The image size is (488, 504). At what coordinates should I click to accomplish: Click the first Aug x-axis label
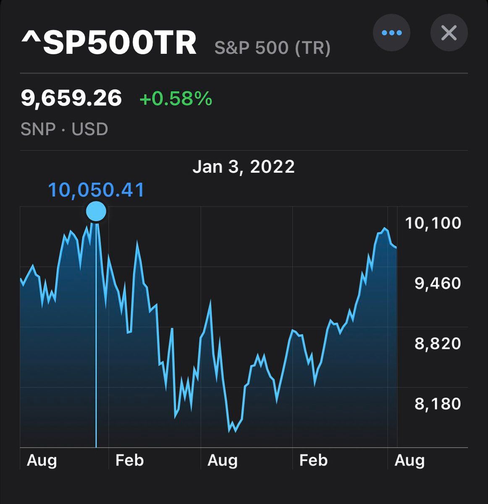(42, 460)
